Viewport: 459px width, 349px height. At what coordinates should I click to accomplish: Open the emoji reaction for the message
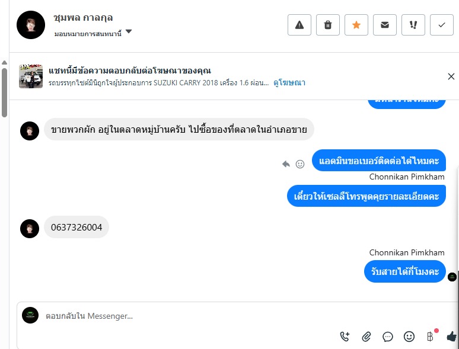[x=300, y=164]
